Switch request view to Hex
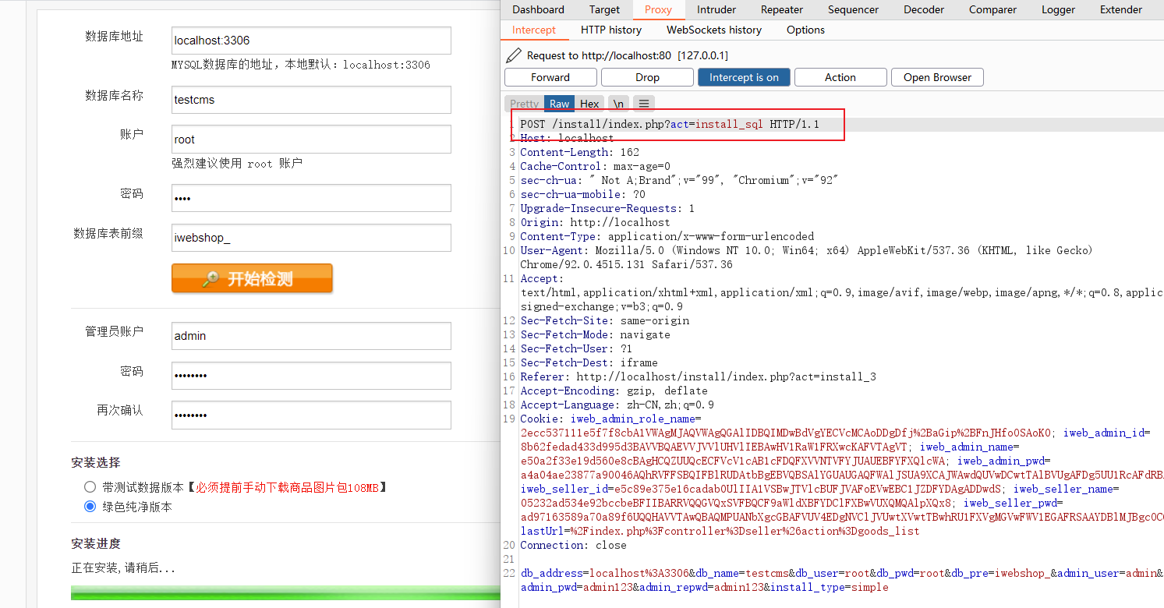This screenshot has width=1164, height=608. coord(589,104)
